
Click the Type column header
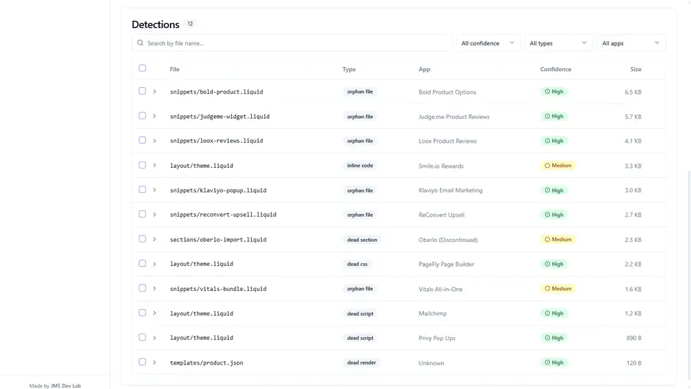349,69
